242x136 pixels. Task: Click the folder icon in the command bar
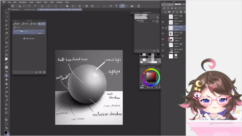click(132, 6)
